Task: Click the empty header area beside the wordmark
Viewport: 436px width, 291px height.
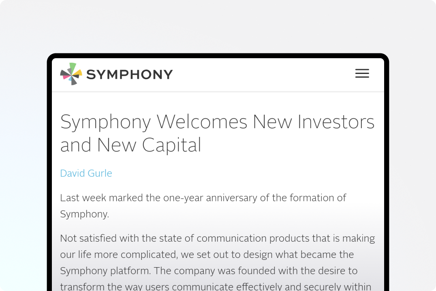Action: click(x=263, y=74)
